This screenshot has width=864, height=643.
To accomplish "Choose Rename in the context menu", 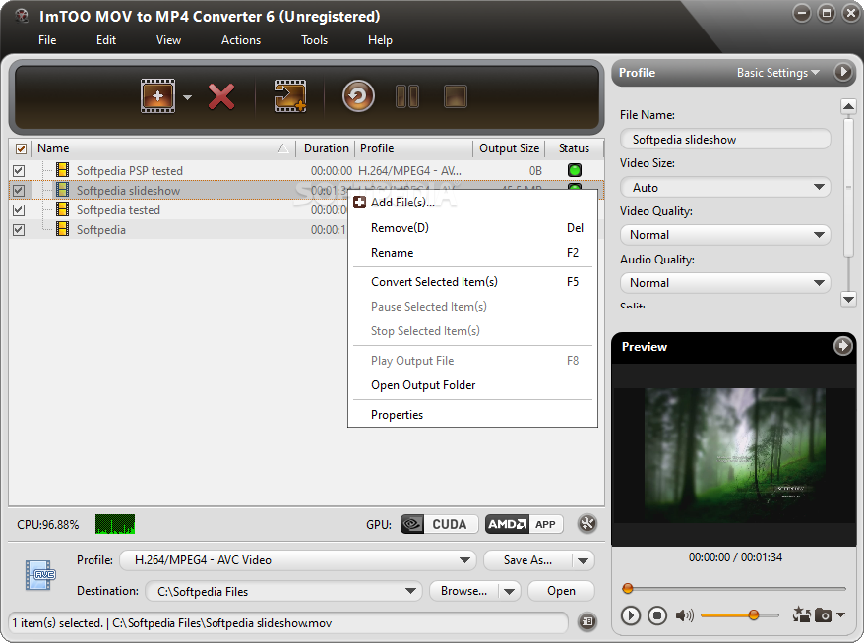I will coord(472,253).
